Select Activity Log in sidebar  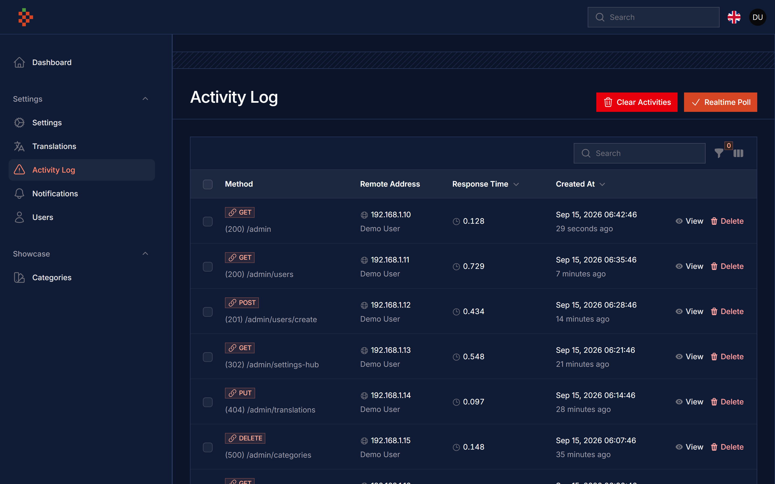(82, 170)
